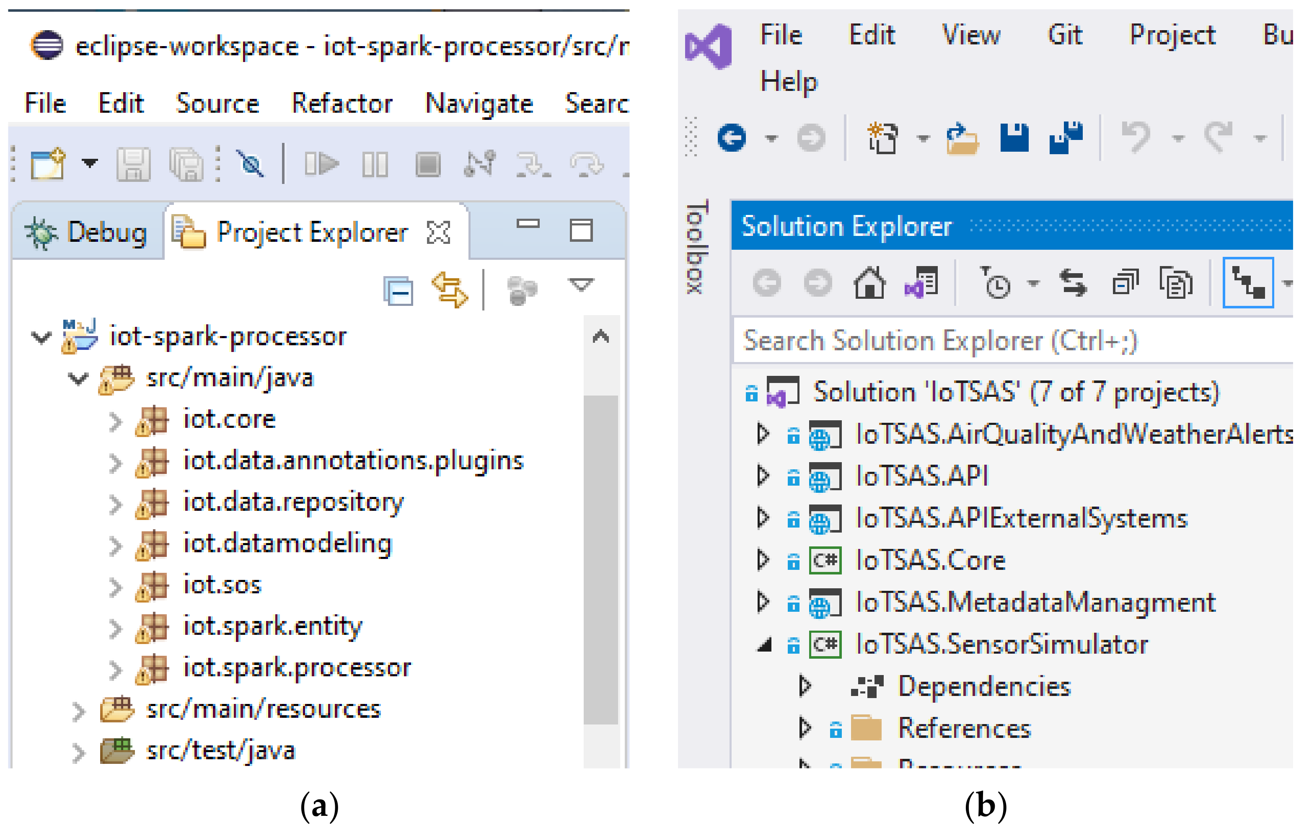Select the iot.spark.processor package
Screen dimensions: 1304x833
(297, 668)
